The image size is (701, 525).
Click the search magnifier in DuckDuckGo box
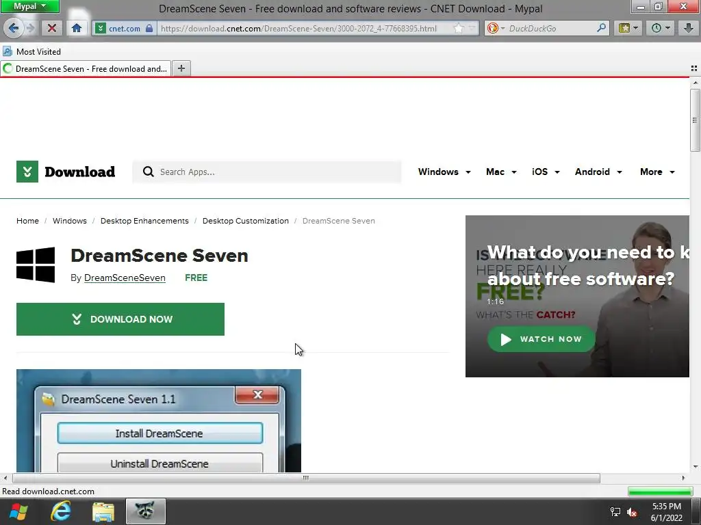(x=601, y=28)
